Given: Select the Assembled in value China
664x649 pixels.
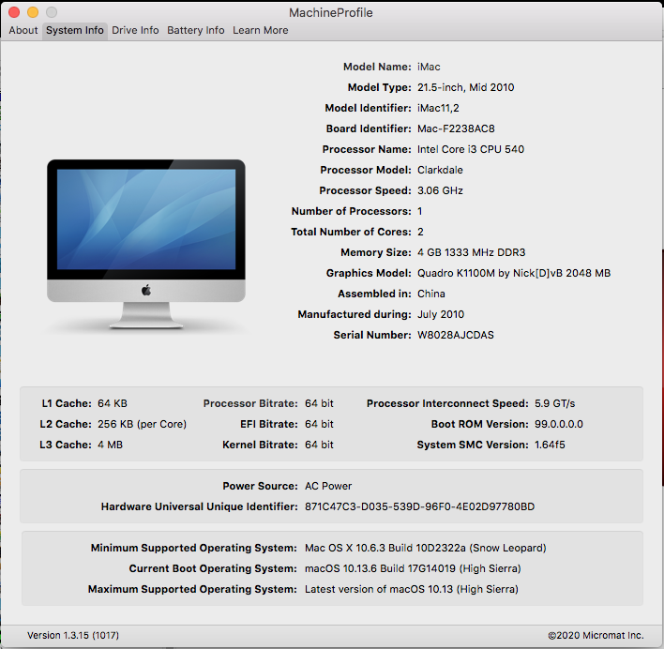Looking at the screenshot, I should point(431,294).
